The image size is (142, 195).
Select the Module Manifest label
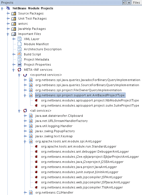pyautogui.click(x=36, y=44)
